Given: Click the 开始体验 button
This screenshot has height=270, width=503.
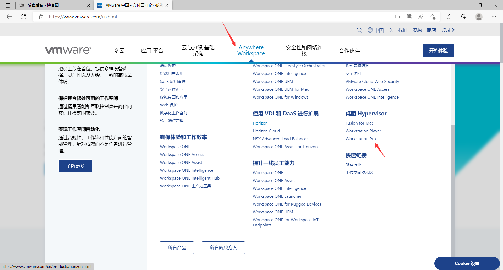Looking at the screenshot, I should 439,50.
